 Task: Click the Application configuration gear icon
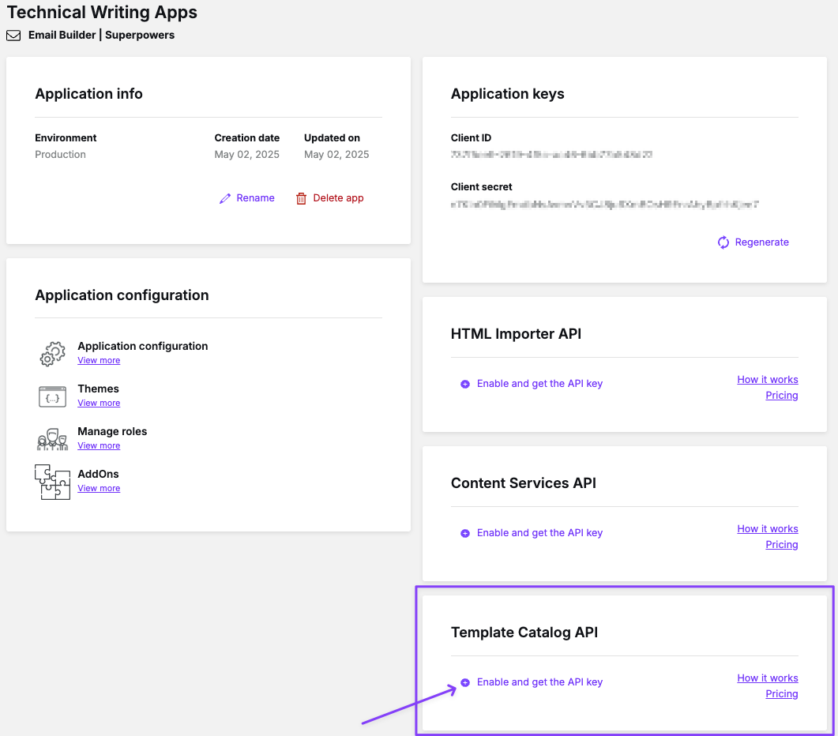[x=52, y=353]
